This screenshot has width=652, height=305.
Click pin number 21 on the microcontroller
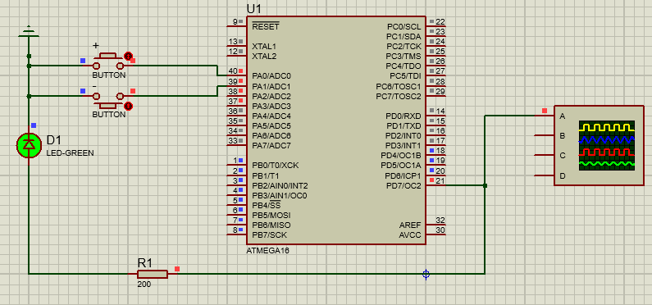tap(440, 180)
